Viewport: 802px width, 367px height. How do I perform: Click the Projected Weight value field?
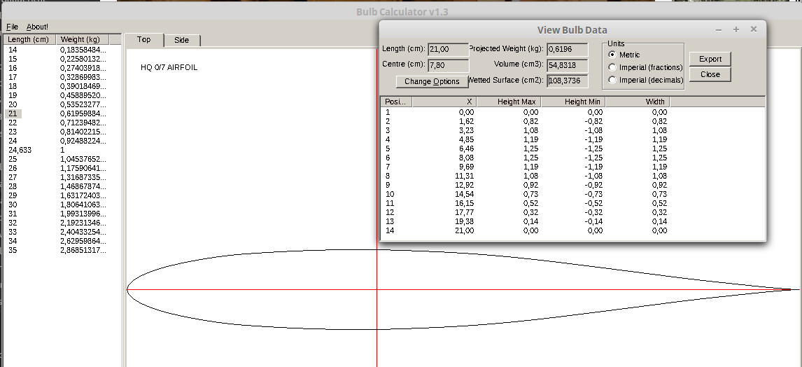567,49
